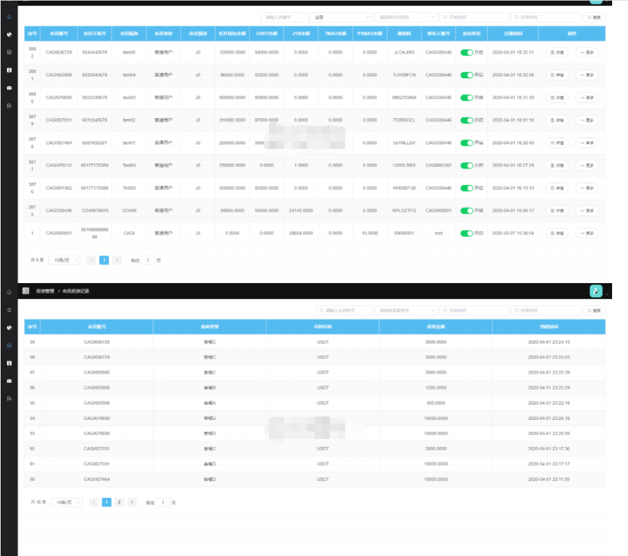Open page size dropdown in member table
The height and width of the screenshot is (556, 628).
(66, 260)
